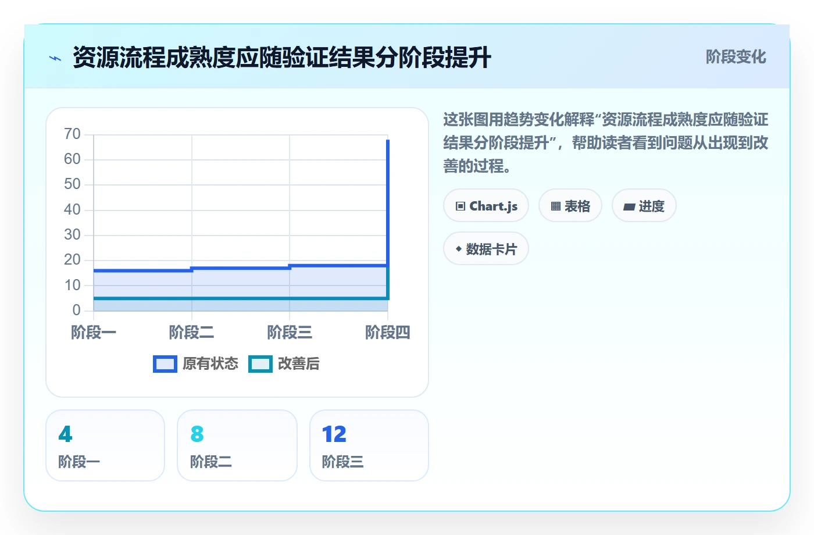The height and width of the screenshot is (535, 814).
Task: Click the 阶段四 x-axis label
Action: (387, 333)
